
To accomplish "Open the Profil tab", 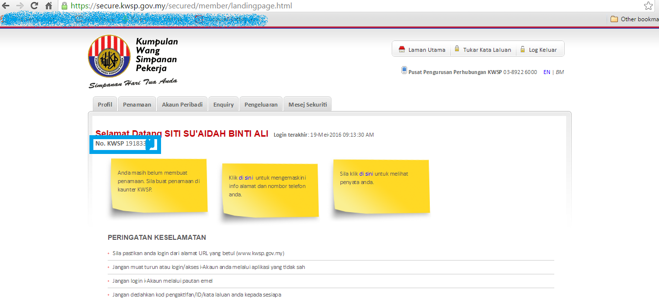I will pos(105,104).
